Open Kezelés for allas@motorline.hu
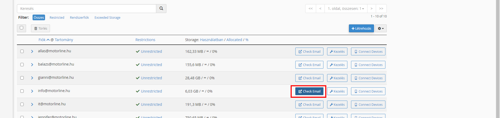Screen dimensions: 500x118 point(337,51)
